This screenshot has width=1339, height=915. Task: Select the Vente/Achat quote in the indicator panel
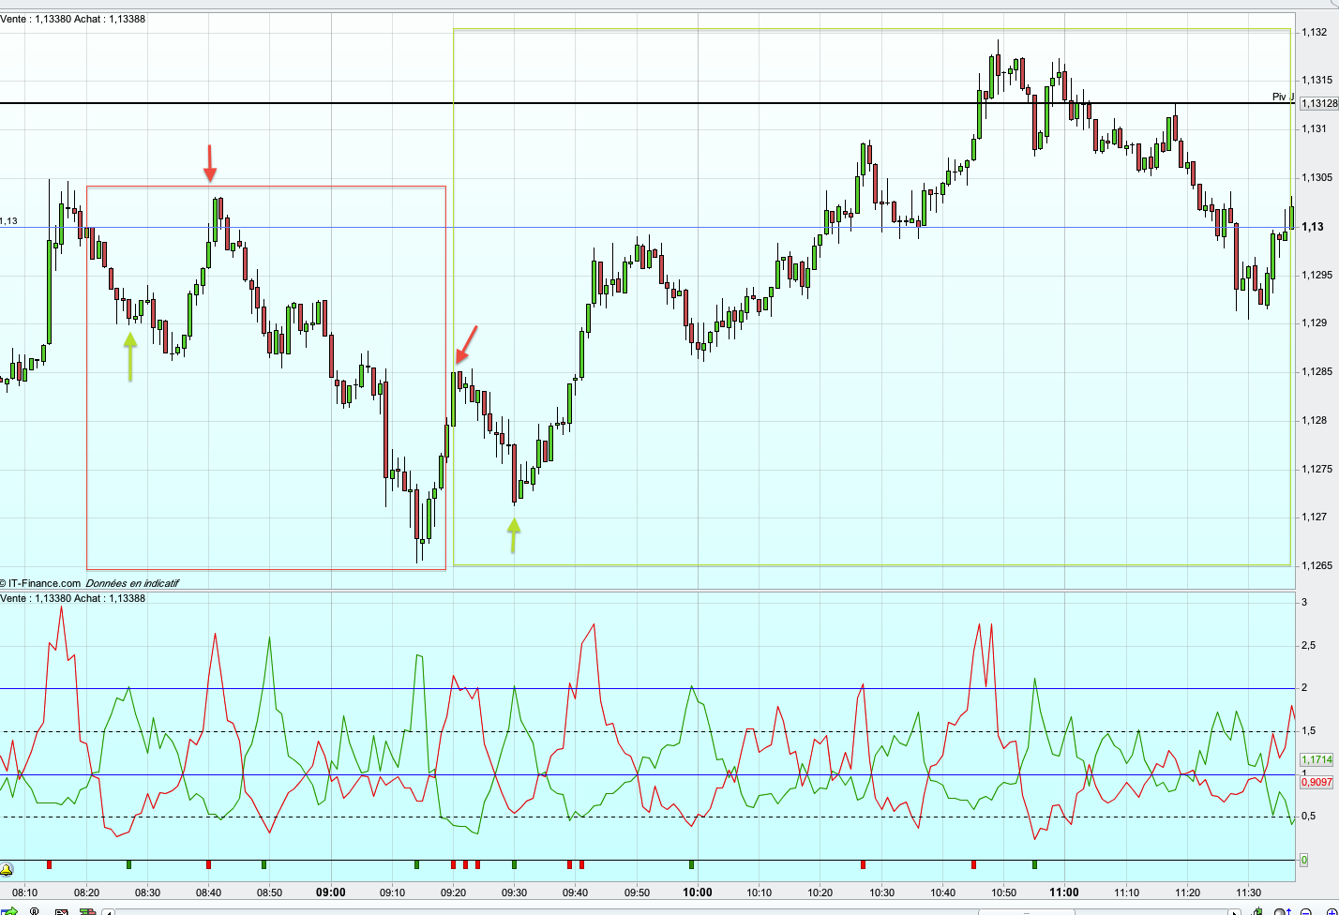73,598
